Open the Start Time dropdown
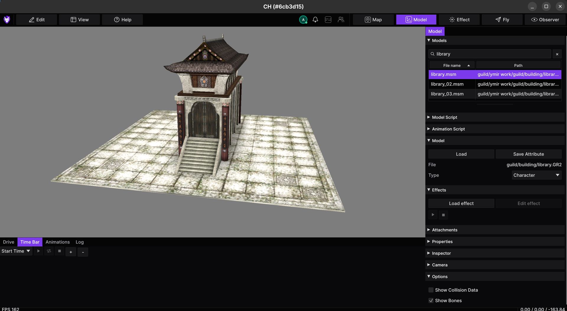The height and width of the screenshot is (311, 567). pyautogui.click(x=16, y=251)
